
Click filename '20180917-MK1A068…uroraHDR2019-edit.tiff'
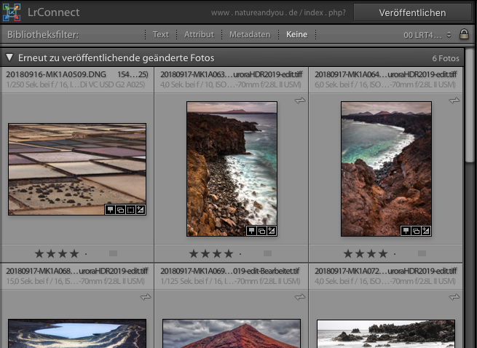coord(77,271)
